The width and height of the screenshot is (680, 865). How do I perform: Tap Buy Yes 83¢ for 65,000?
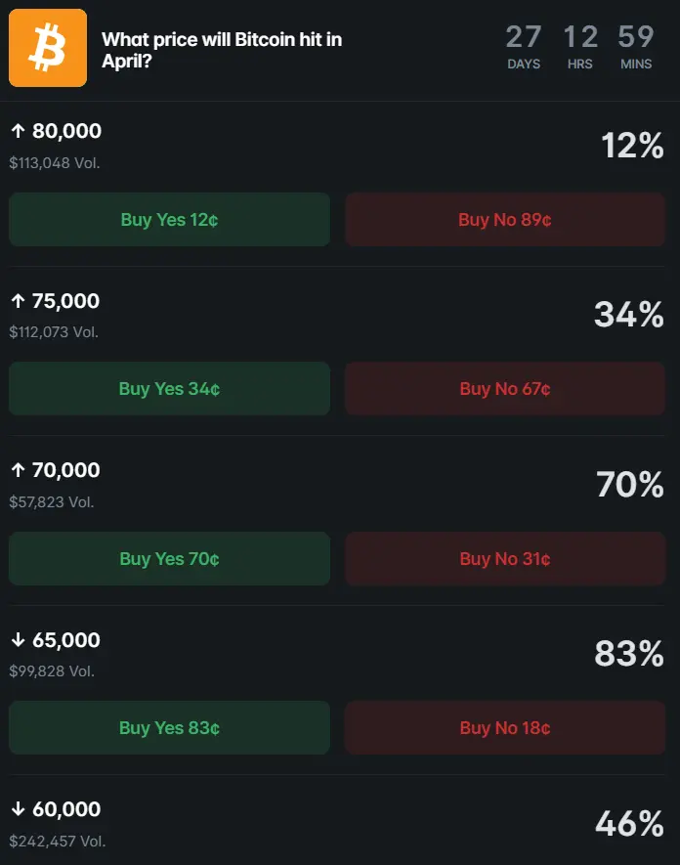pyautogui.click(x=169, y=728)
